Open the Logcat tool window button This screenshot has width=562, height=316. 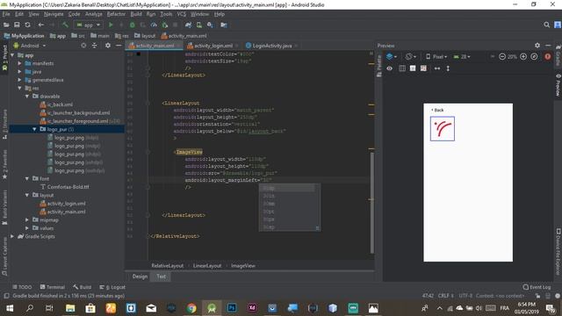pos(112,287)
